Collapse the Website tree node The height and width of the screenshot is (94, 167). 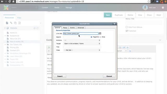tap(5, 28)
